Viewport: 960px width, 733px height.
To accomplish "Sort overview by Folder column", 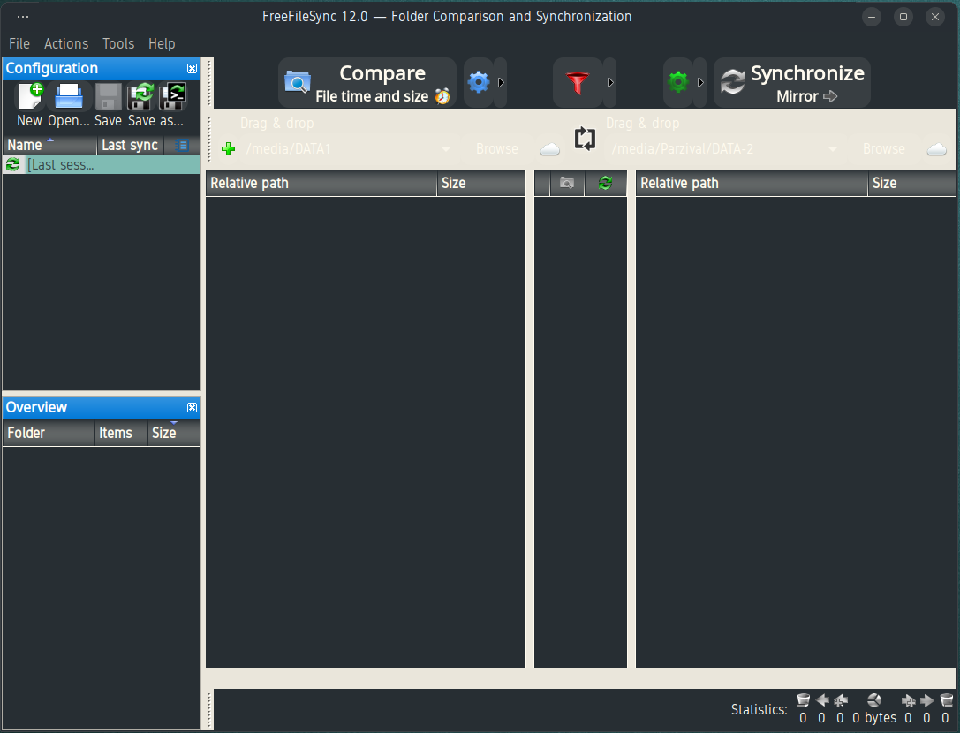I will pyautogui.click(x=49, y=433).
